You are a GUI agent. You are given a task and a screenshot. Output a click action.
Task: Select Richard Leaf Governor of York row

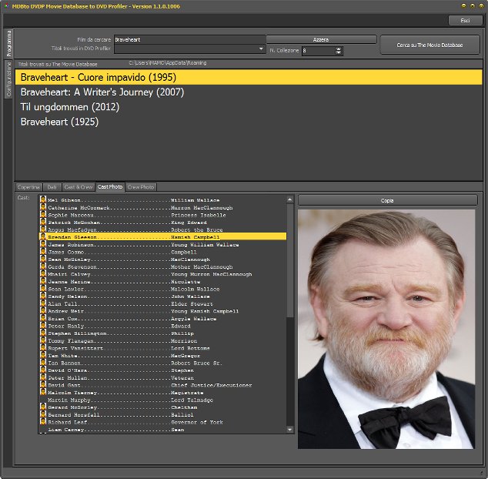(162, 422)
